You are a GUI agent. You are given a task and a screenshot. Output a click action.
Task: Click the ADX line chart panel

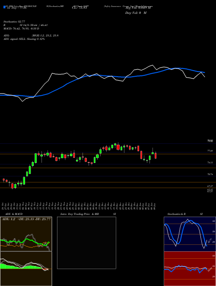coord(26,234)
